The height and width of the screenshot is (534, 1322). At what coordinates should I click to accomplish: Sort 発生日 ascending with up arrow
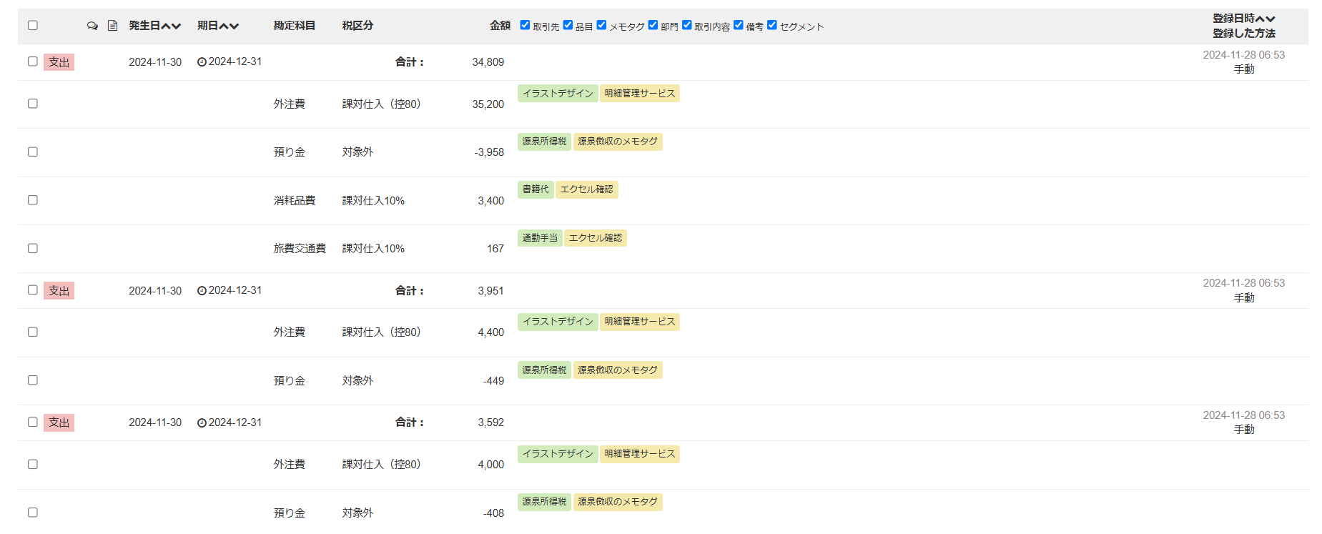[x=166, y=26]
